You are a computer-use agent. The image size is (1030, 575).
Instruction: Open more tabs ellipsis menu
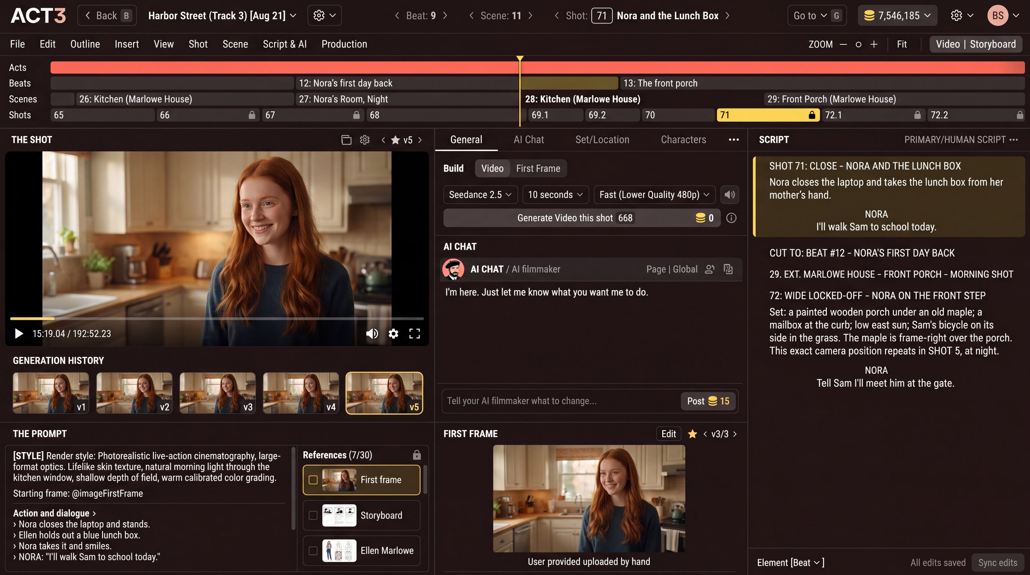734,140
